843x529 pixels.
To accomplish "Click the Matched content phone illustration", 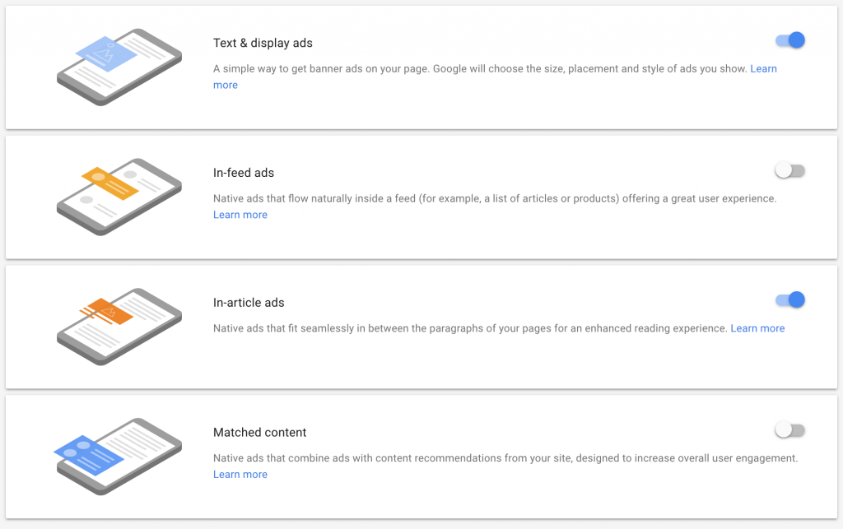I will pyautogui.click(x=119, y=457).
